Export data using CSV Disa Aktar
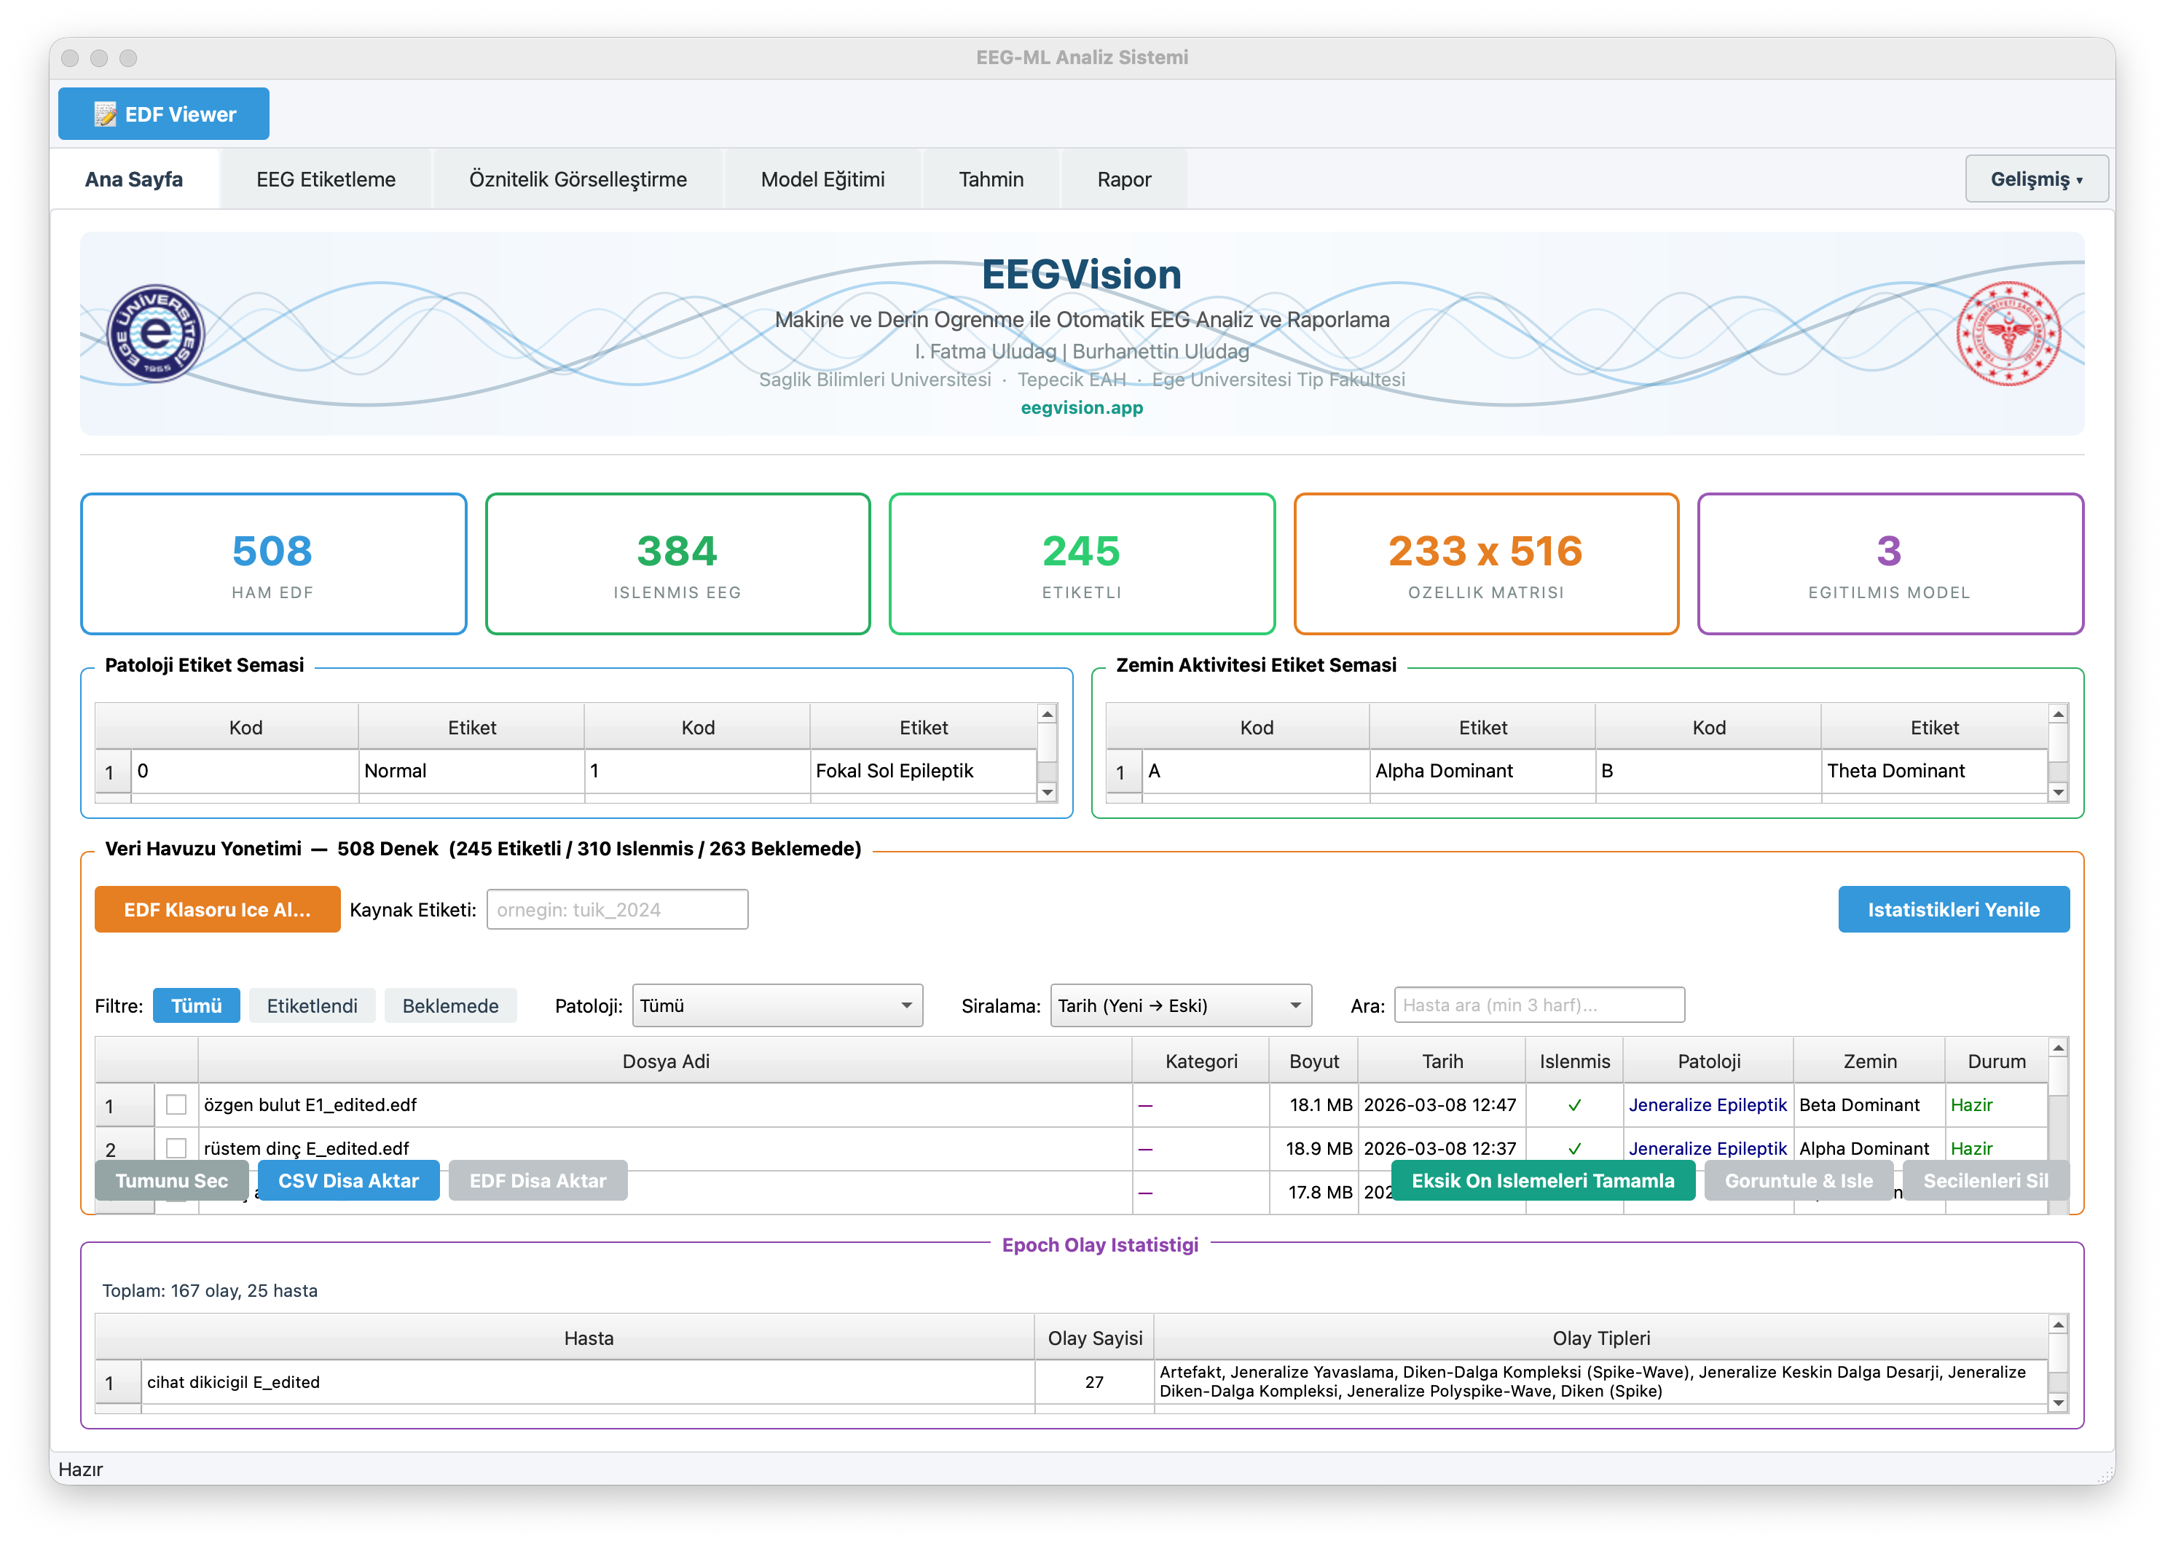The width and height of the screenshot is (2165, 1546). [348, 1180]
